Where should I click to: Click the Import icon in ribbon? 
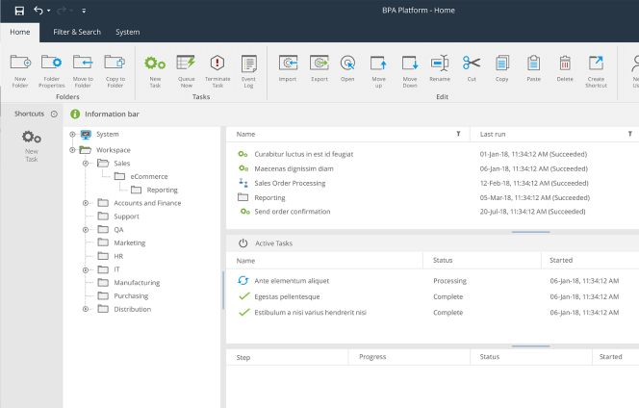(287, 64)
